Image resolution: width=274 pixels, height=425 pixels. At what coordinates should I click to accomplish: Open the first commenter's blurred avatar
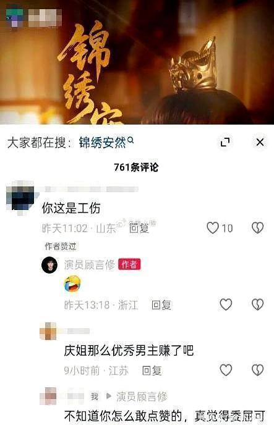[20, 198]
